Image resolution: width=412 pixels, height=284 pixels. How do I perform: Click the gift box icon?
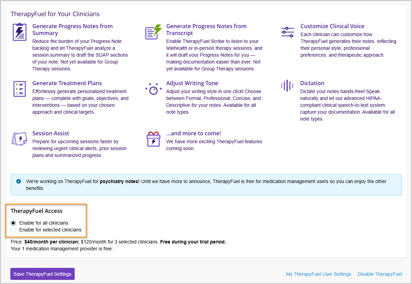click(154, 139)
